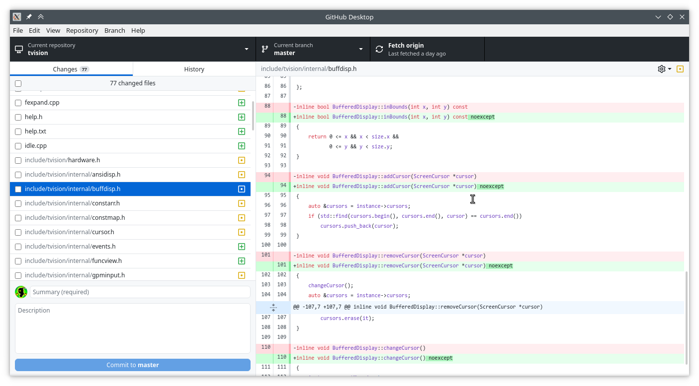Click the modified status icon beside ansidisp.h

coord(242,175)
